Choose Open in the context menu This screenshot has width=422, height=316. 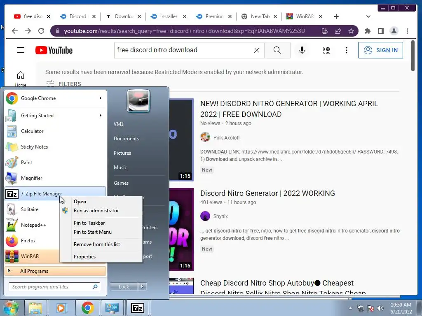point(101,202)
